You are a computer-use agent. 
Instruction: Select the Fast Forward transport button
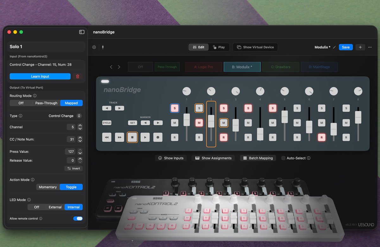tap(119, 137)
